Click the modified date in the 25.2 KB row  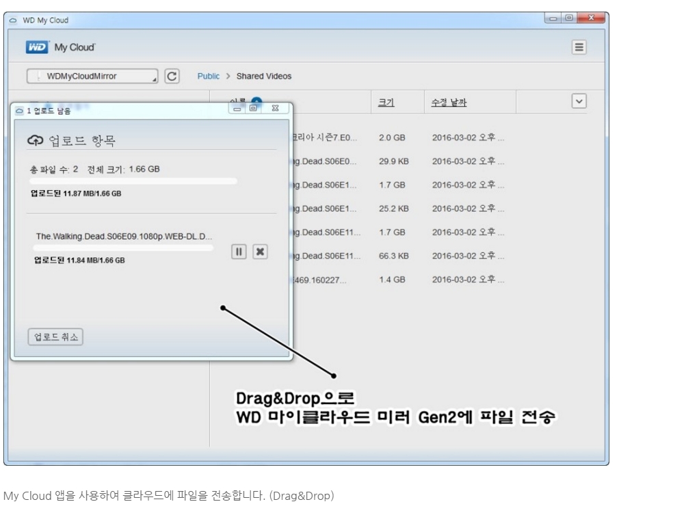[469, 209]
